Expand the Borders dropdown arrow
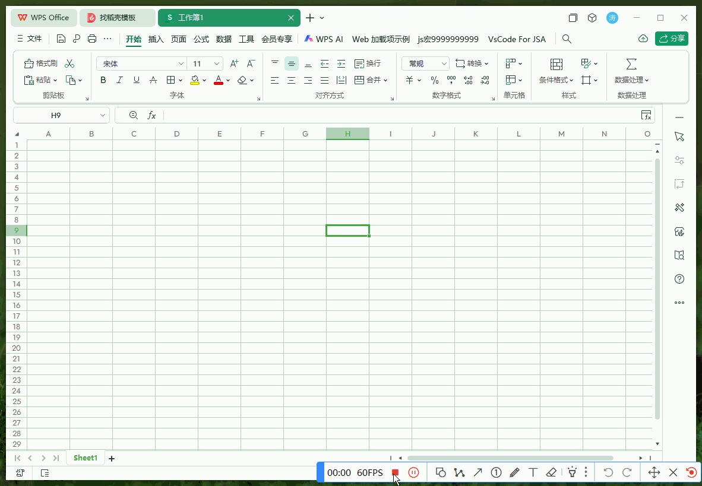 181,81
